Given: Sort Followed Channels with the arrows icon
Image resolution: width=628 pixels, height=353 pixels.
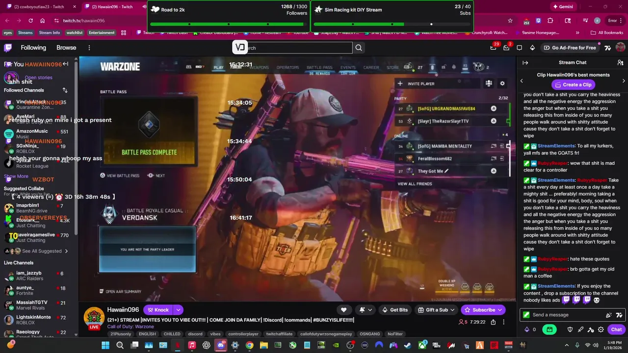Looking at the screenshot, I should (x=65, y=90).
